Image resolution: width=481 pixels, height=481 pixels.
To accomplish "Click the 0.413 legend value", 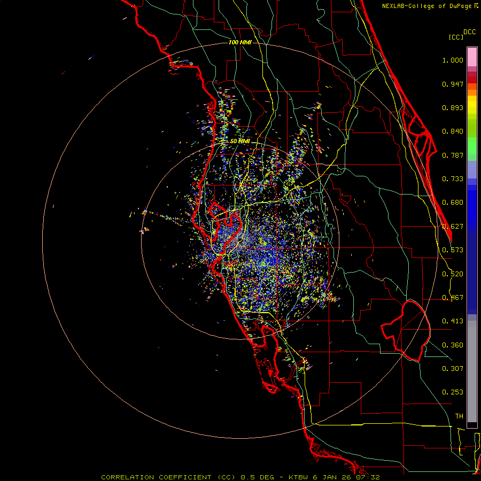I will coord(453,321).
